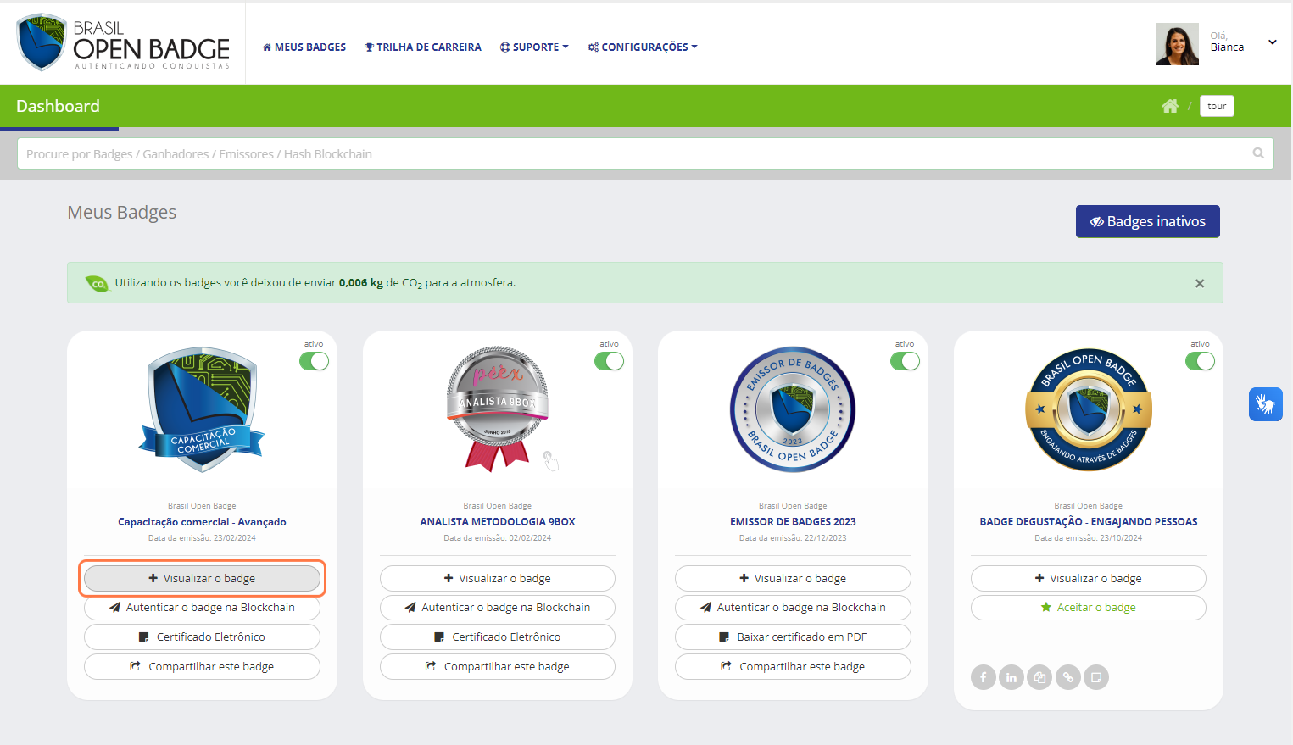
Task: Click the Brasil Open Badge logo
Action: [123, 42]
